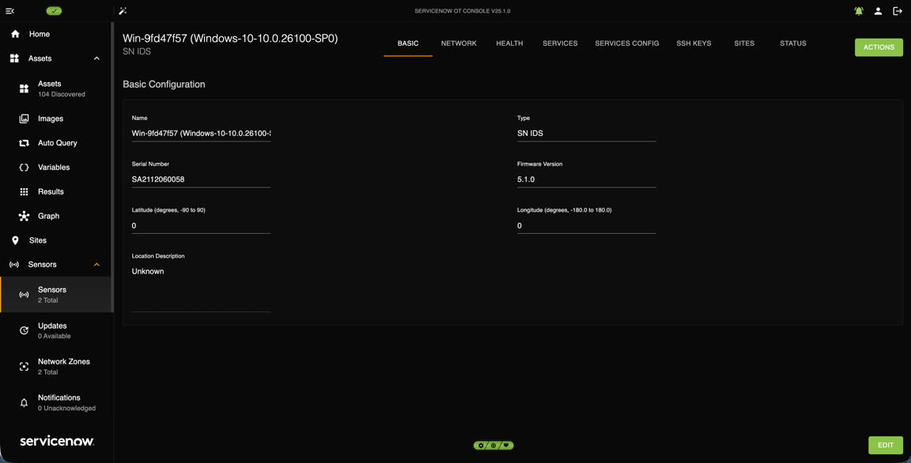Screen dimensions: 911x463
Task: Switch to the NETWORK tab
Action: 459,43
